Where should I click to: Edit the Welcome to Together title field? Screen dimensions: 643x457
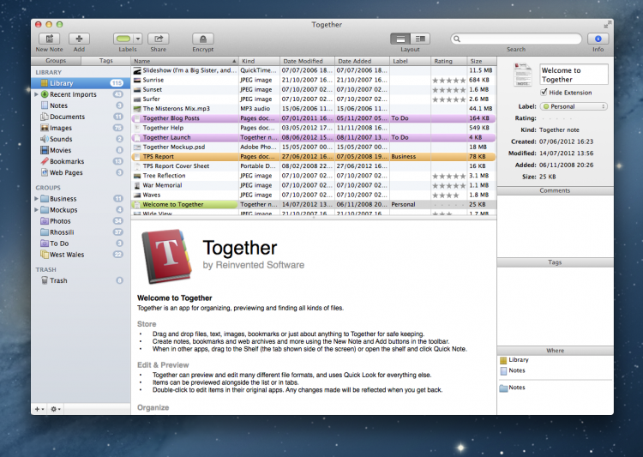point(574,75)
